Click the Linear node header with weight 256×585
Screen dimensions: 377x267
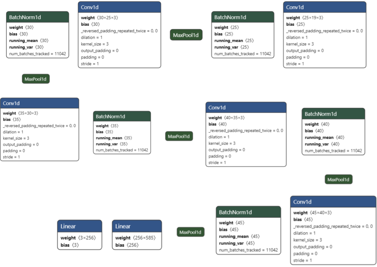click(x=137, y=226)
